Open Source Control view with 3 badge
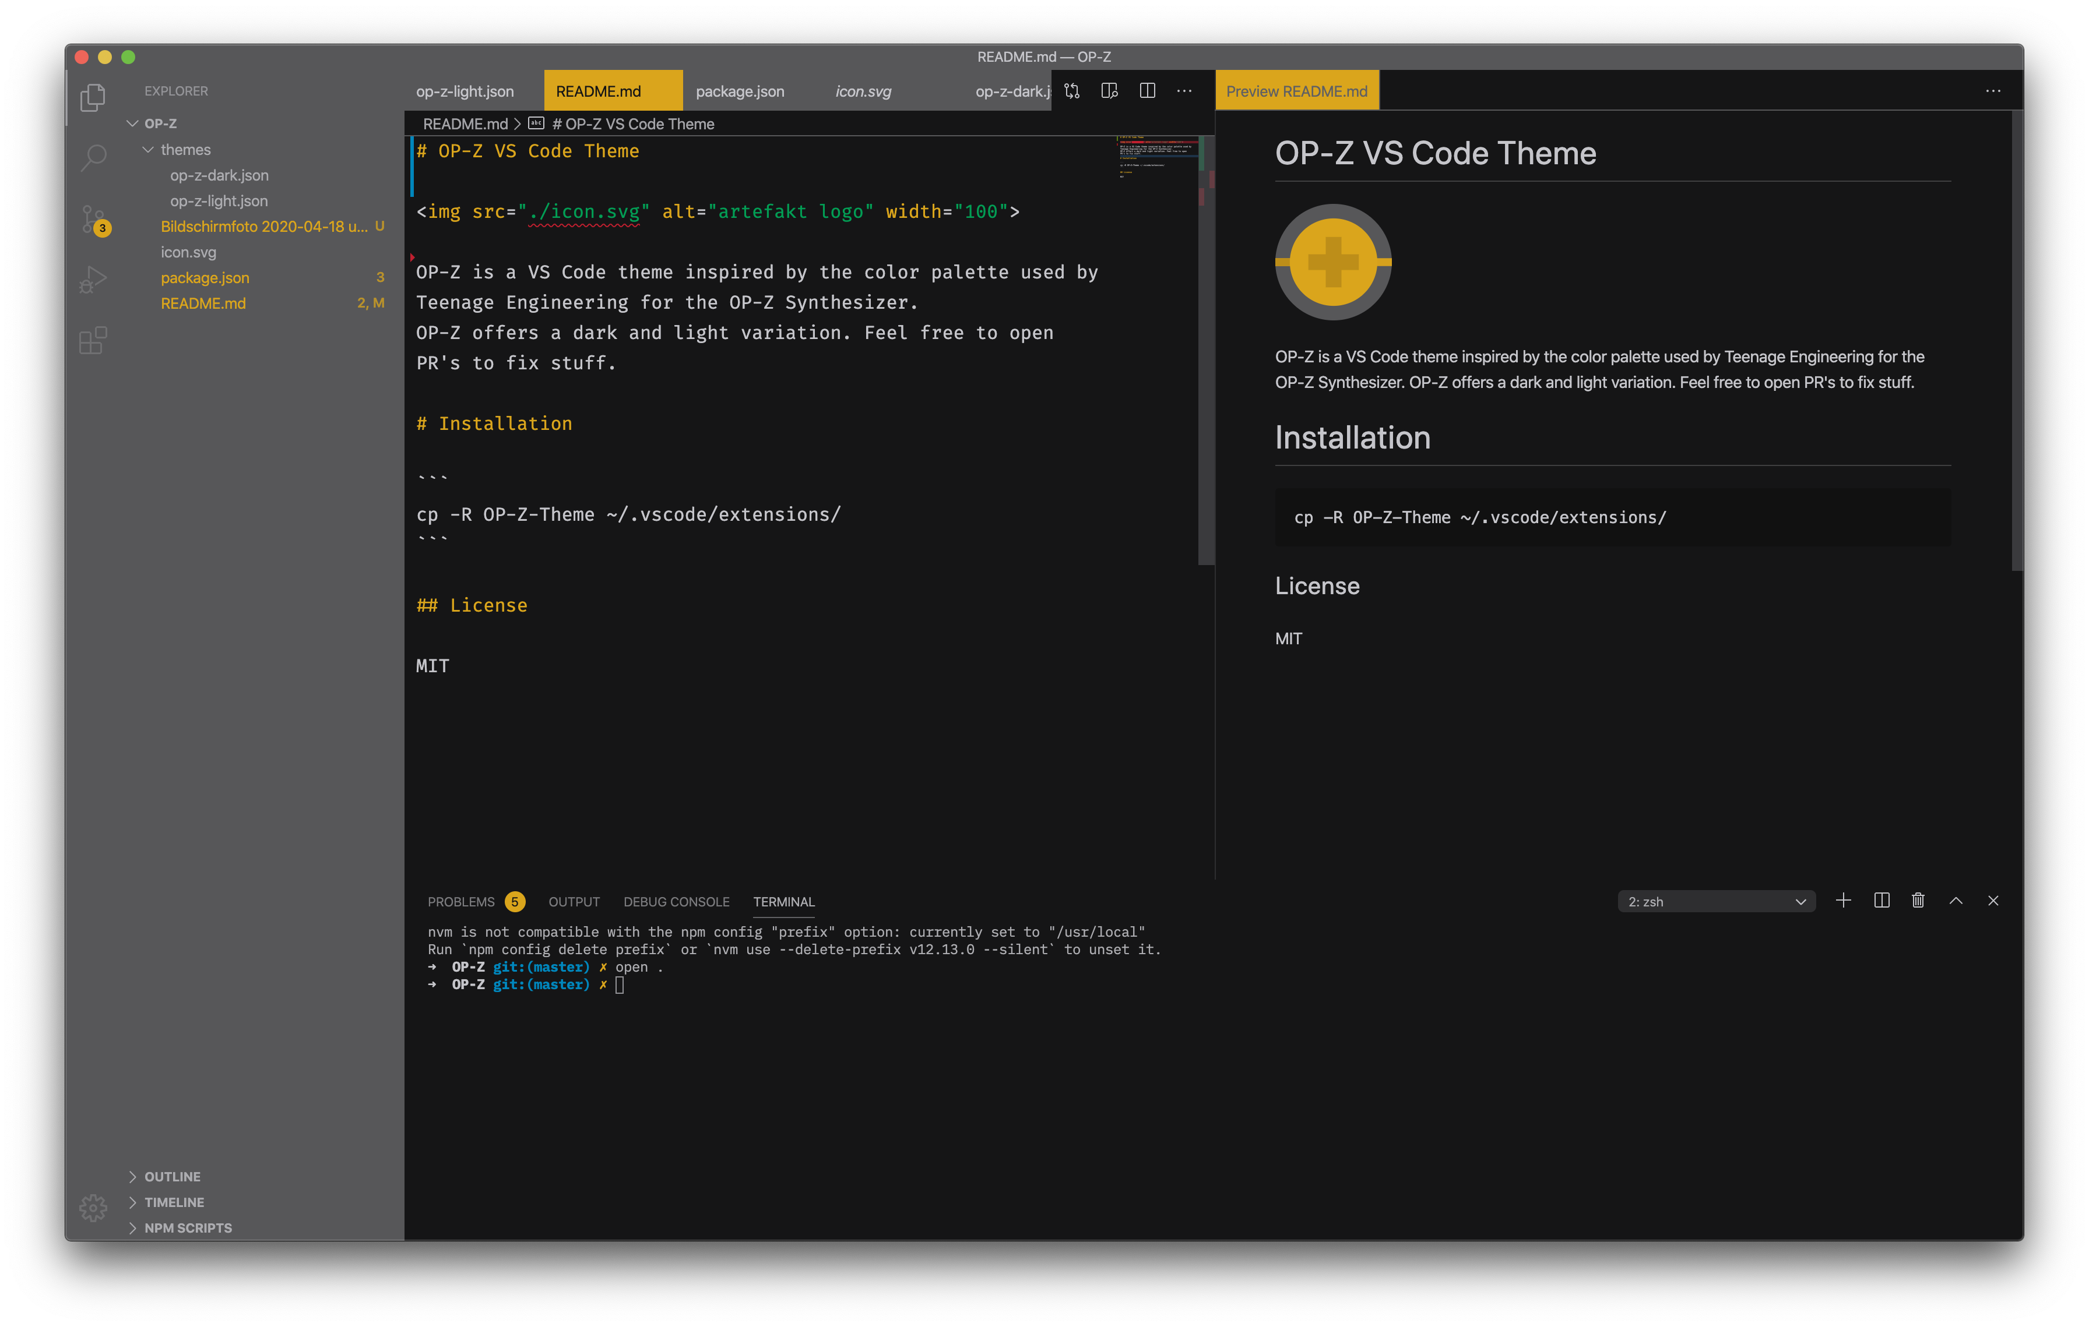Image resolution: width=2089 pixels, height=1327 pixels. [x=93, y=218]
